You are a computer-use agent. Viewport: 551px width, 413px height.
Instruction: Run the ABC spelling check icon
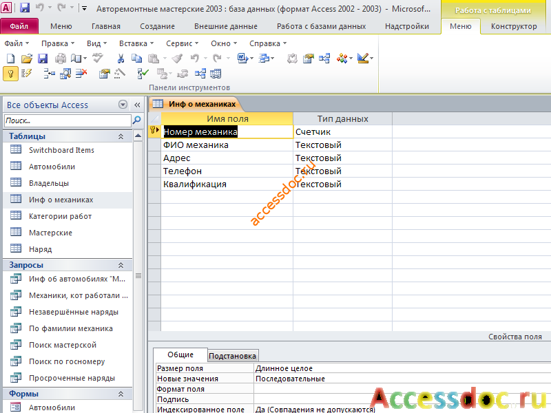tap(97, 58)
